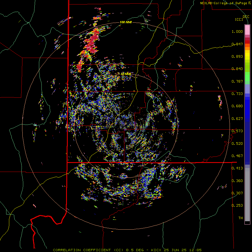Image resolution: width=252 pixels, height=252 pixels.
Task: Click the 100 NMI range ring label
Action: click(126, 22)
